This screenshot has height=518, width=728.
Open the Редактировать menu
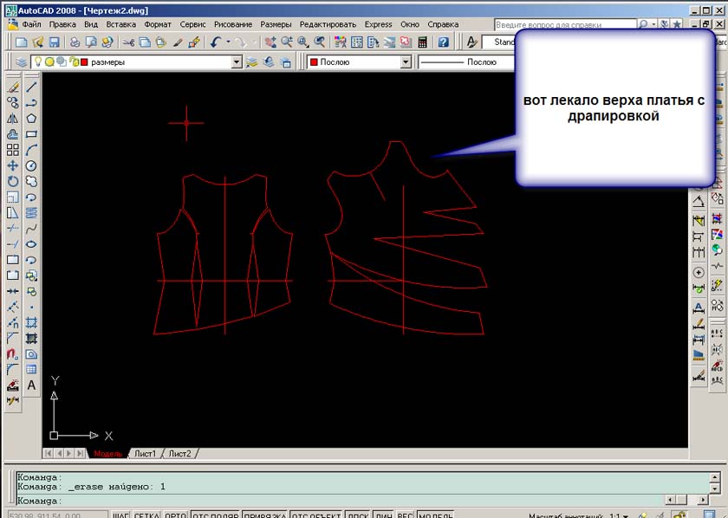(328, 24)
